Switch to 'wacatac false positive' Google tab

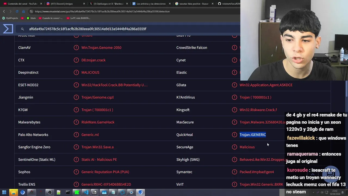[192, 4]
